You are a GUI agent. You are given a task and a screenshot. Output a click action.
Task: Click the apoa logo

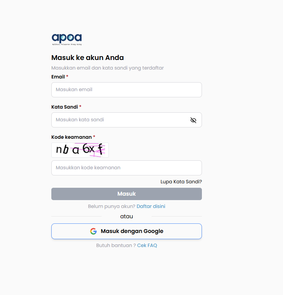(x=67, y=39)
